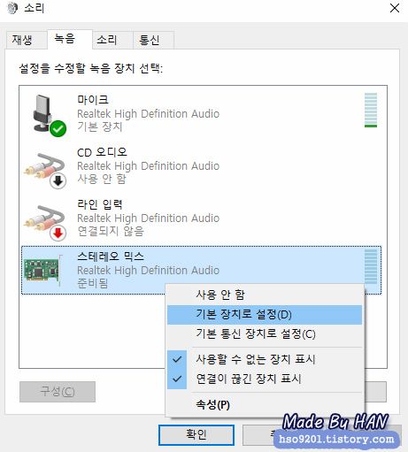Switch to the 소리 tab
408x452 pixels.
pyautogui.click(x=112, y=40)
